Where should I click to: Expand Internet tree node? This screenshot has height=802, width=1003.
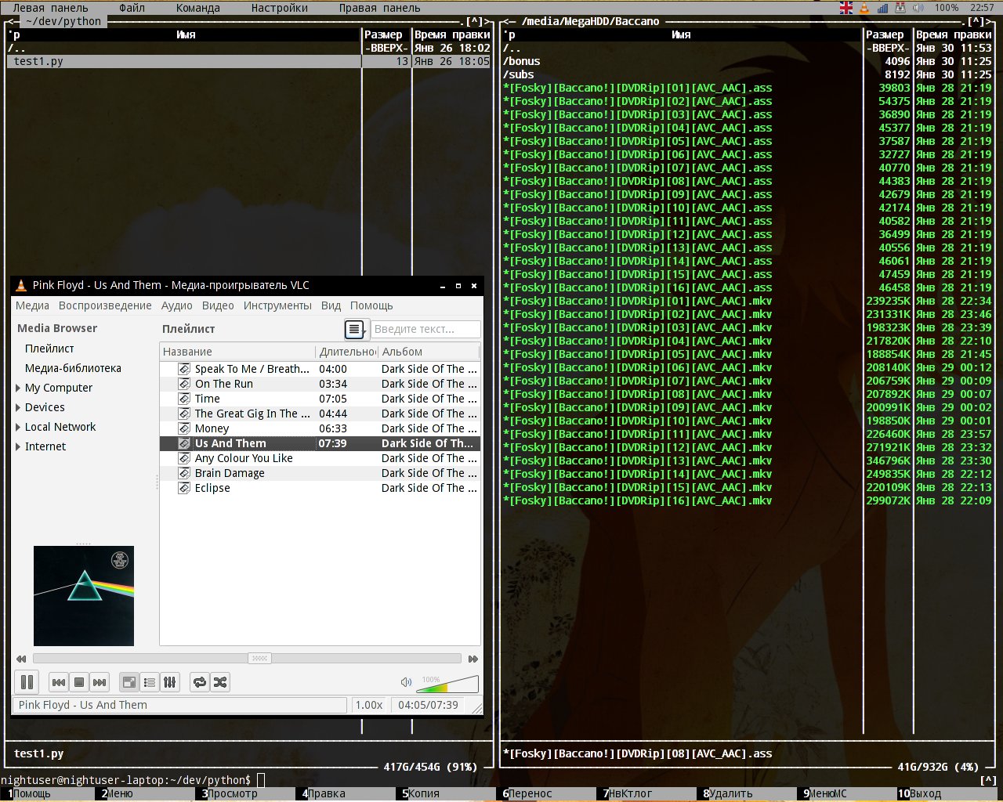point(18,446)
